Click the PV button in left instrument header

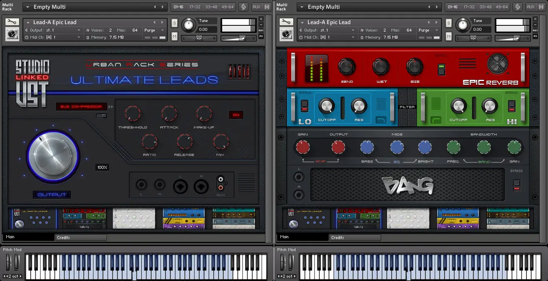pos(261,36)
